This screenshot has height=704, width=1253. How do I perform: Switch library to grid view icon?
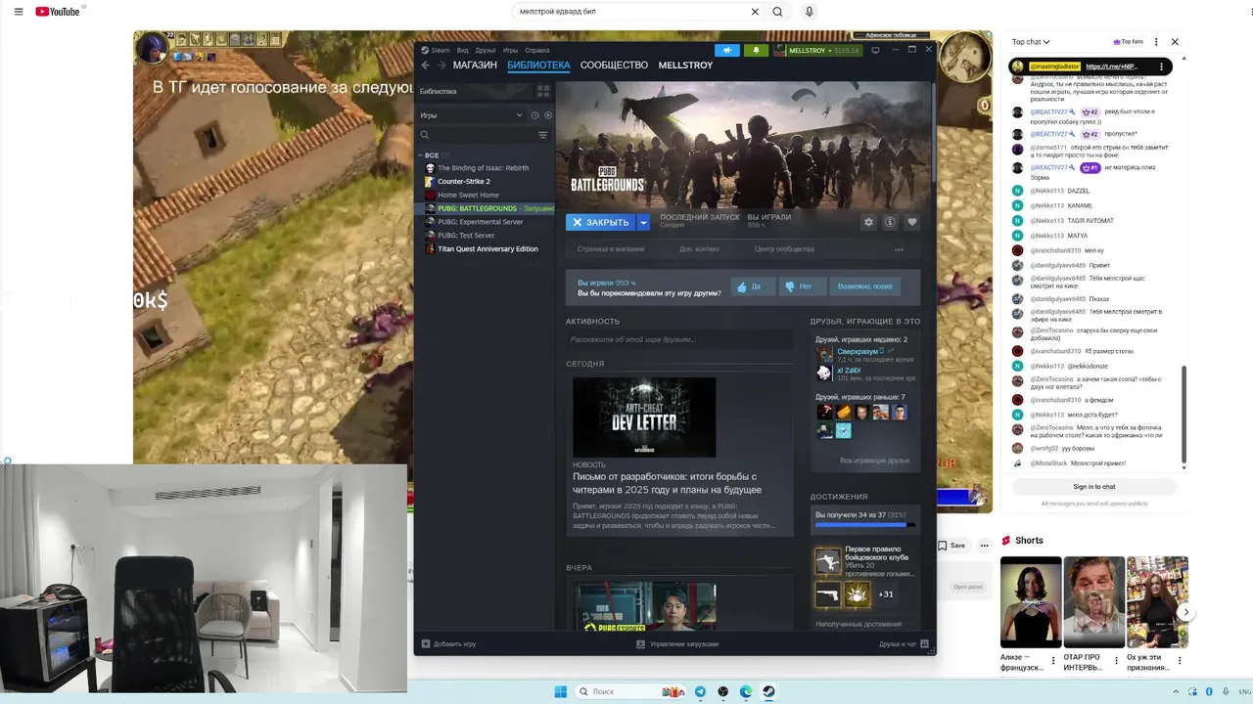(x=543, y=91)
